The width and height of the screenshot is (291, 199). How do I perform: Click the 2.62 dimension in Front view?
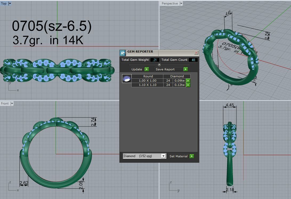(x=24, y=183)
